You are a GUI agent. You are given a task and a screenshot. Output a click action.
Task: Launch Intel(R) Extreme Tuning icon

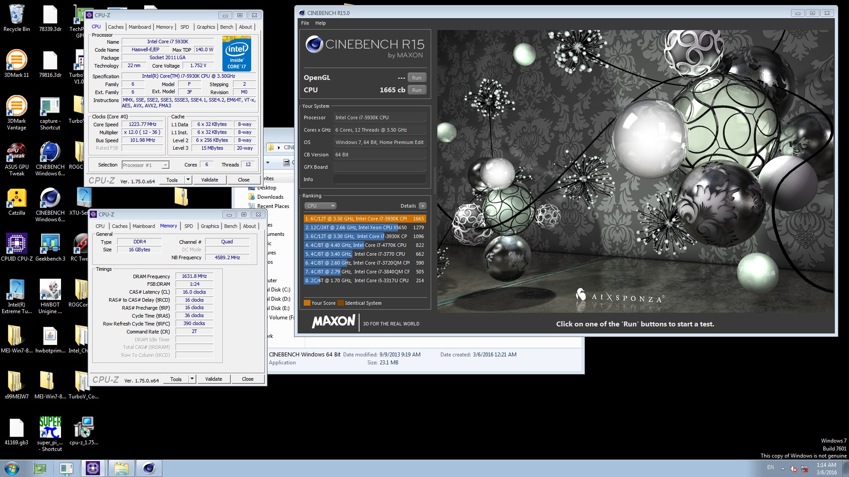[16, 297]
